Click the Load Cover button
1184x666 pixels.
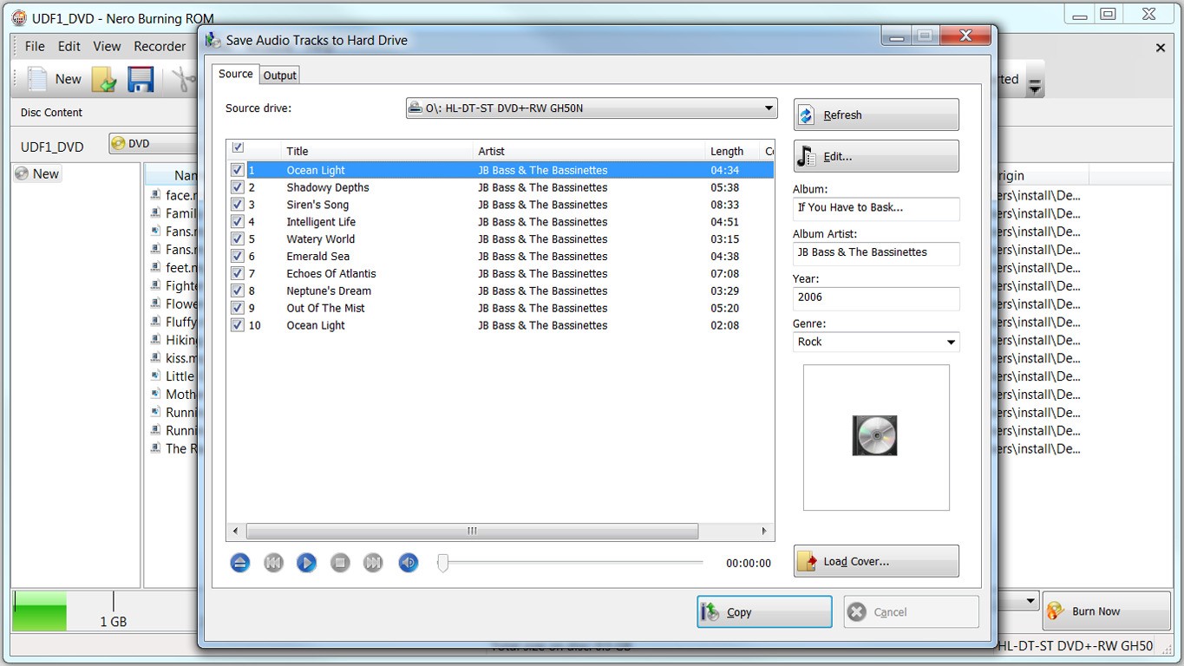875,561
